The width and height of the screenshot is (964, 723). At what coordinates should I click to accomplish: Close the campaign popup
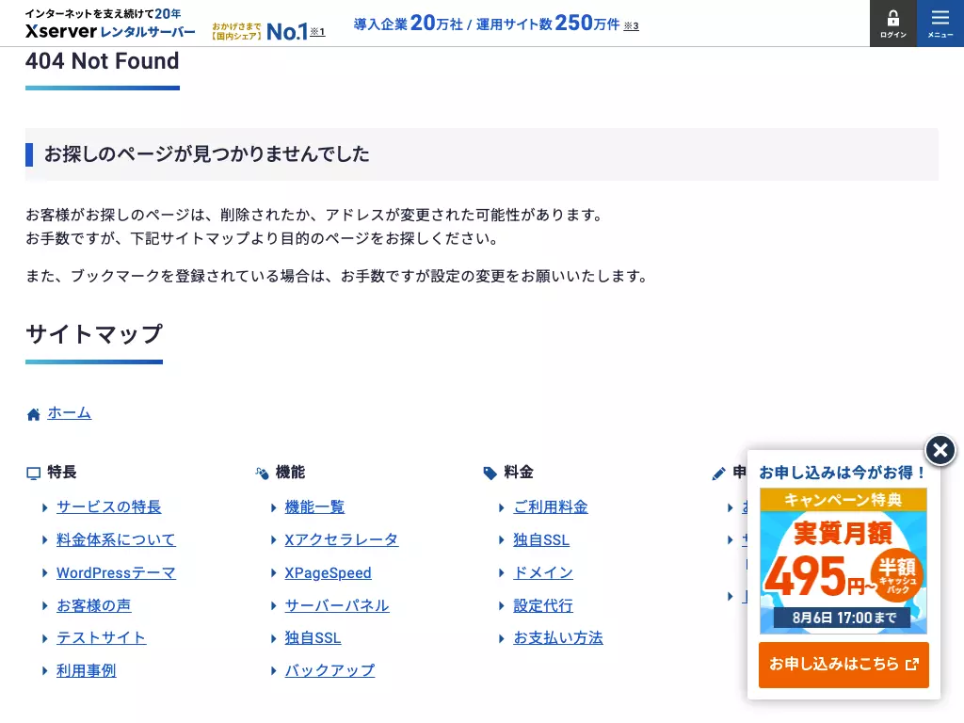[940, 450]
